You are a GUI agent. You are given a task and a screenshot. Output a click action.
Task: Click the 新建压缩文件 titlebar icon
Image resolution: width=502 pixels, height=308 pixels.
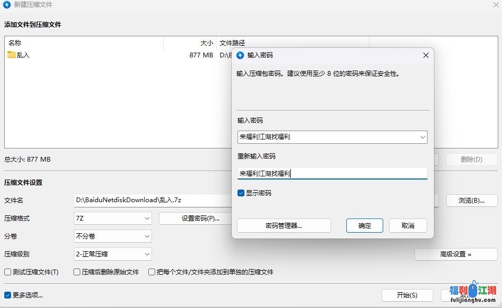(5, 5)
